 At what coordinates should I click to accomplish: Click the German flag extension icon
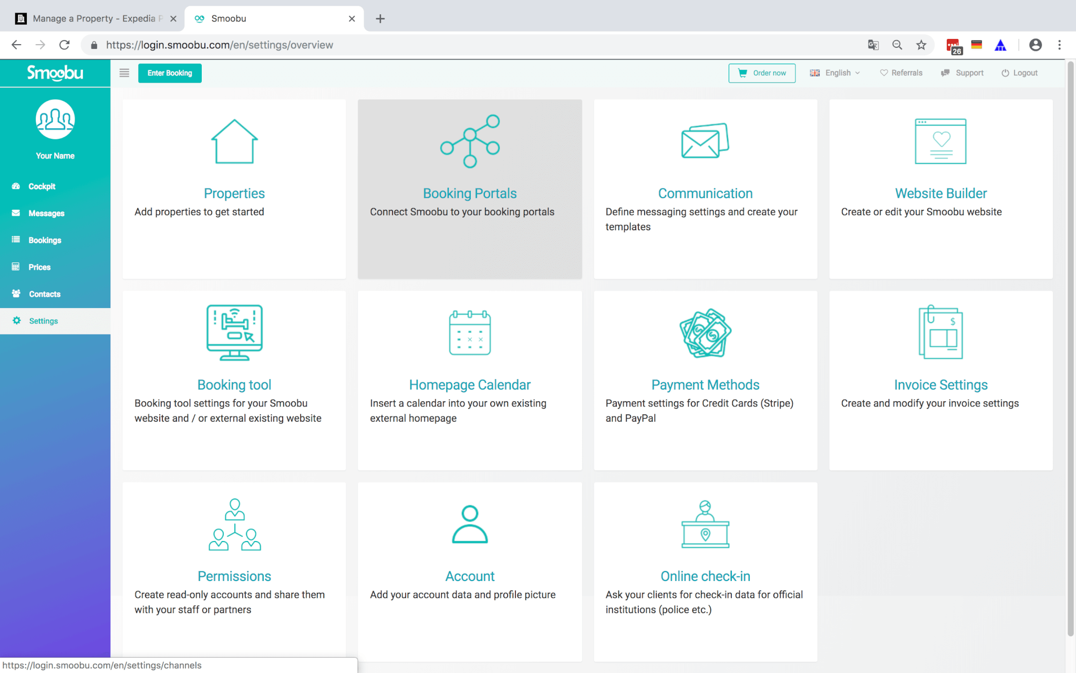pyautogui.click(x=977, y=45)
